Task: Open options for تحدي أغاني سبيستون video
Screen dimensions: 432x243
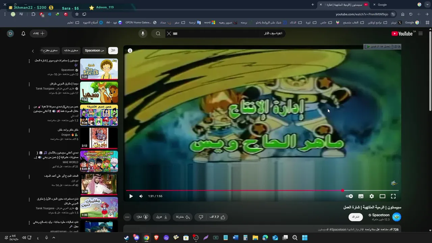Action: pyautogui.click(x=29, y=153)
